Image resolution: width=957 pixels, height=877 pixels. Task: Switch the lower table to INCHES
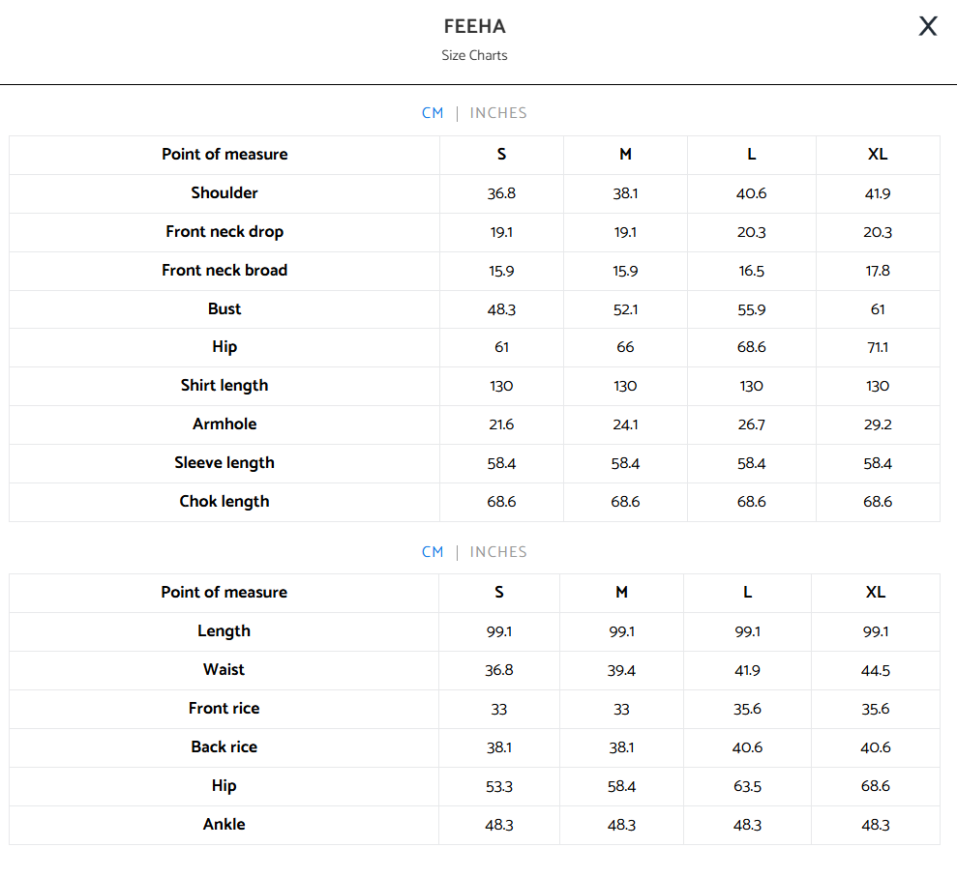(x=498, y=552)
